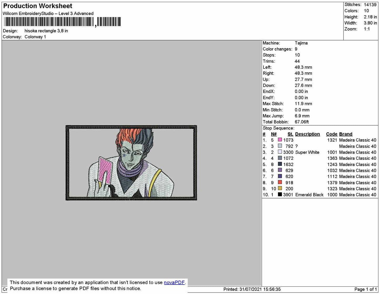The image size is (380, 294).
Task: Click the 'Emerald Black' description text
Action: point(309,195)
